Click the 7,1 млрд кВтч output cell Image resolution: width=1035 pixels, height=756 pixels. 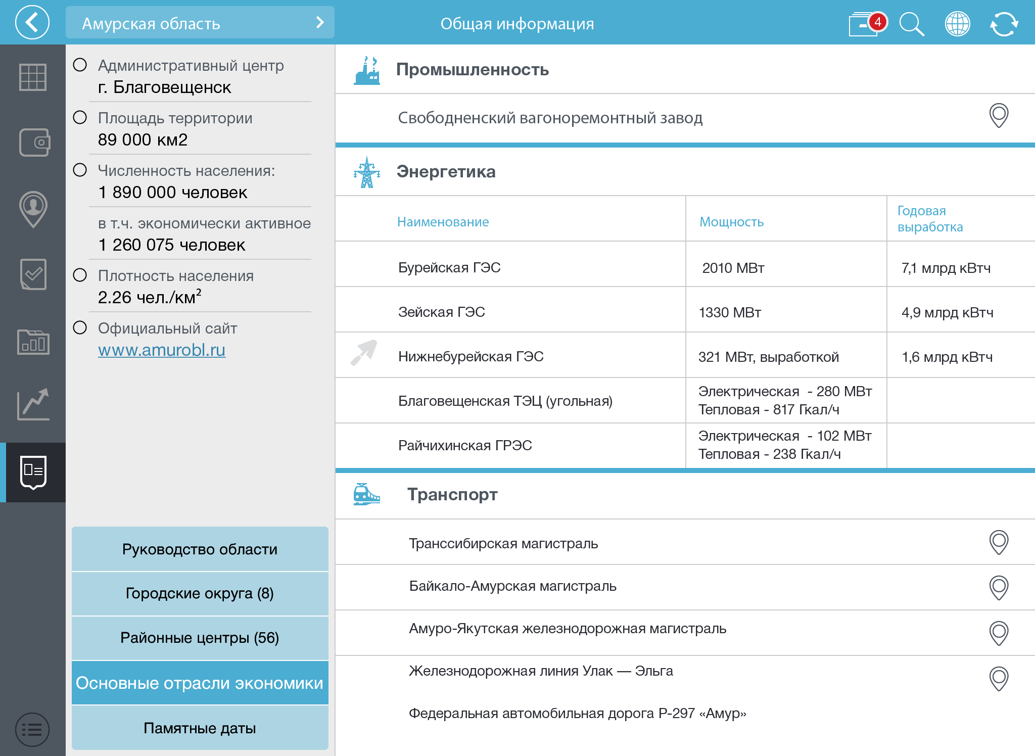(946, 268)
